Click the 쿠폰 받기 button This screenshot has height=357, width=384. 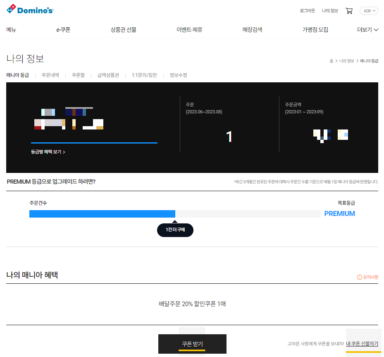(192, 344)
